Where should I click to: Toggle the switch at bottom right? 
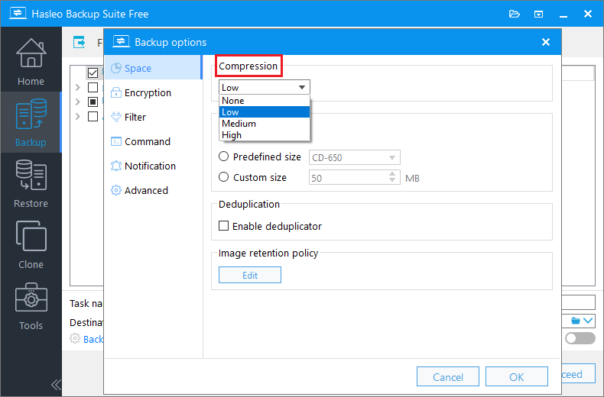click(580, 338)
